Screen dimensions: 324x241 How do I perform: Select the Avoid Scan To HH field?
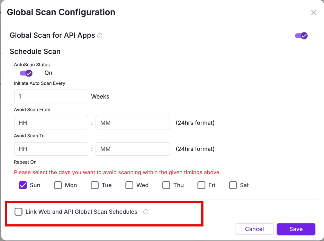pos(51,149)
